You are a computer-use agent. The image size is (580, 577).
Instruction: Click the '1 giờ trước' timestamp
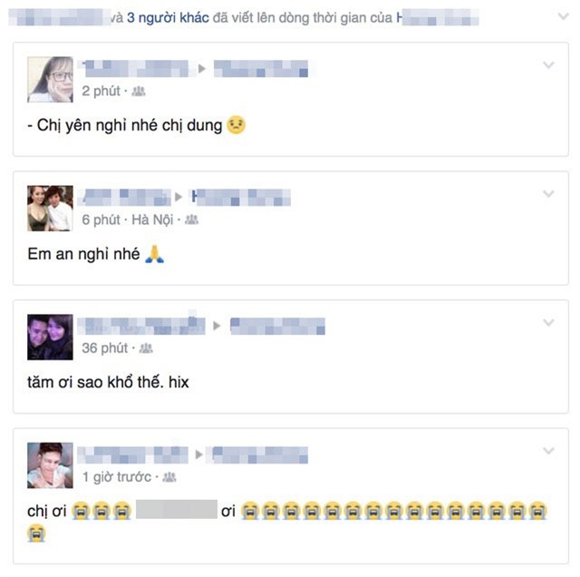pos(117,477)
